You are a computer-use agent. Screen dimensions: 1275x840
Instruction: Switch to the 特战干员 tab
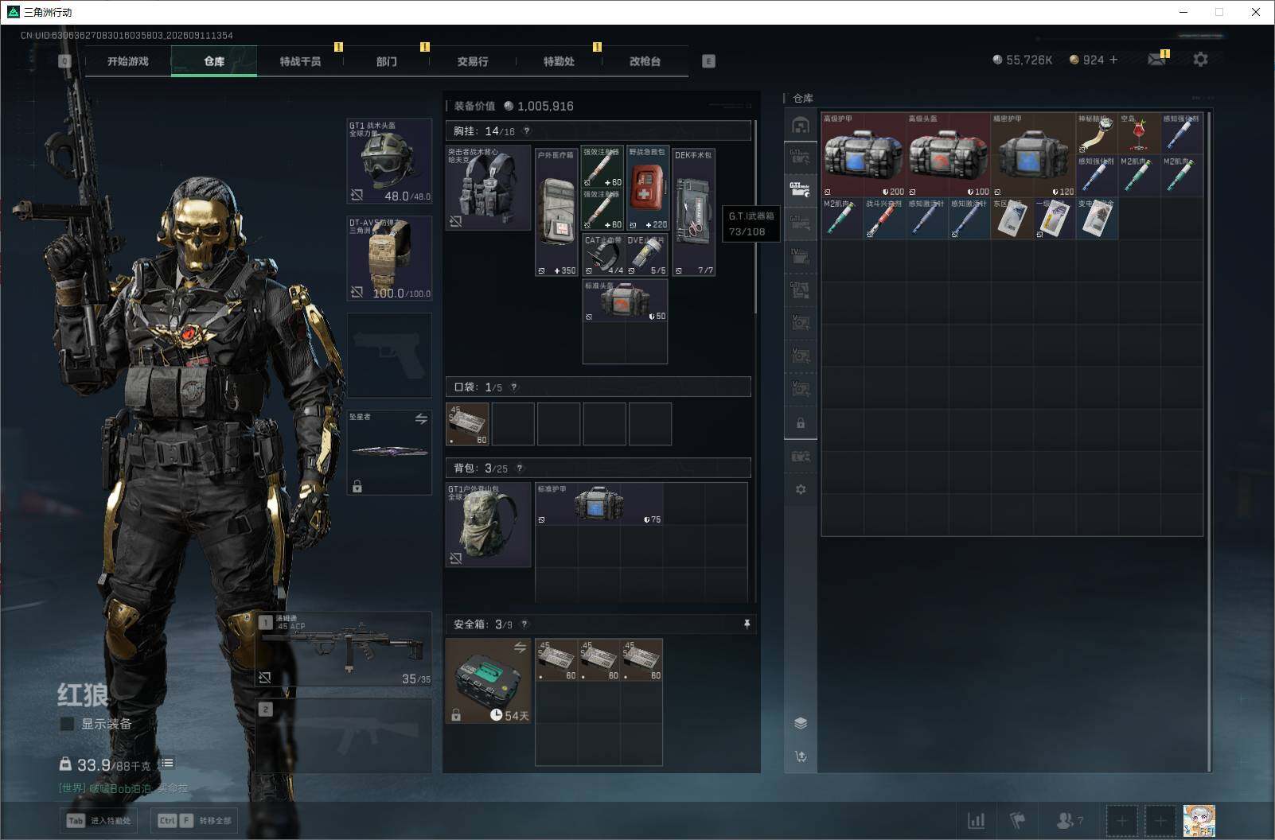pyautogui.click(x=300, y=61)
